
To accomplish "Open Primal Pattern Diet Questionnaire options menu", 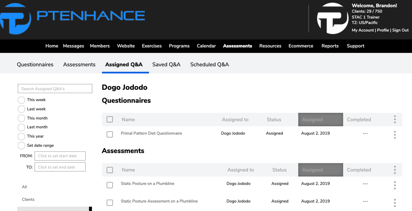I will (x=395, y=135).
